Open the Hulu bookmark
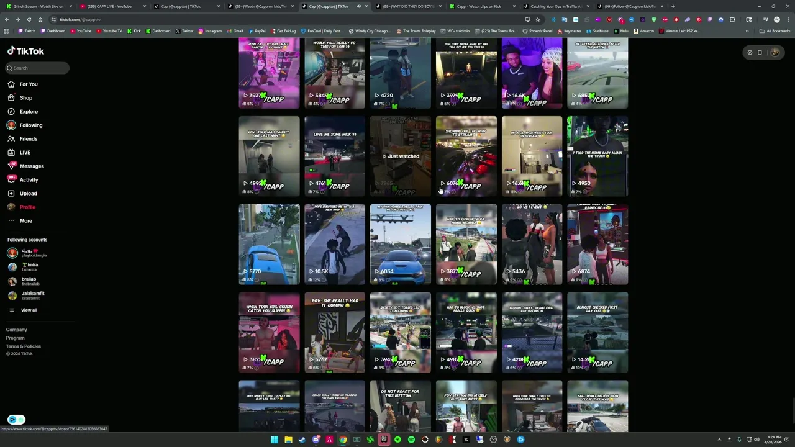This screenshot has width=795, height=447. (622, 30)
